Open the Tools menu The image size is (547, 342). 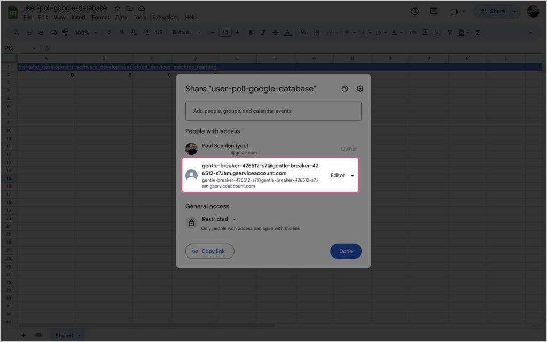click(139, 17)
